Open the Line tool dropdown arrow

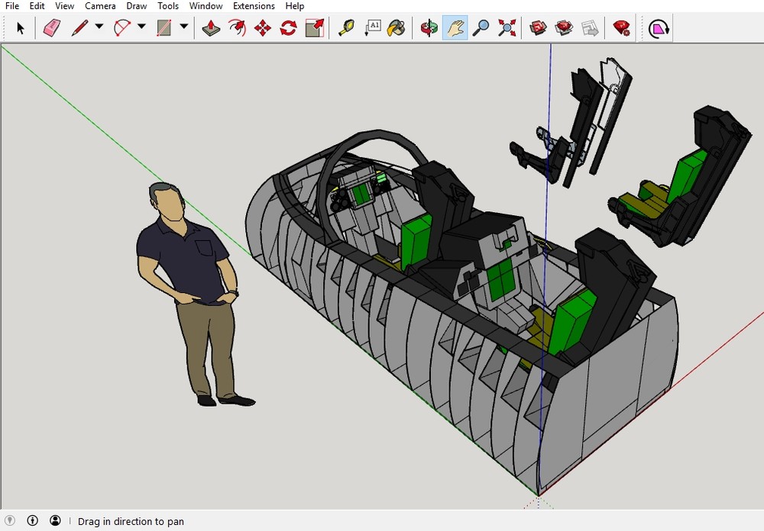[99, 27]
